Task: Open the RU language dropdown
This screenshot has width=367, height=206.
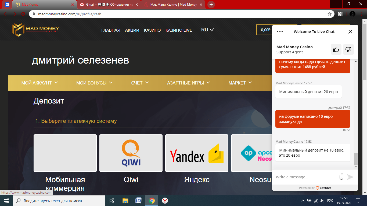Action: 207,30
